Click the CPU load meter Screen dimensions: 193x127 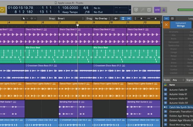click(x=121, y=8)
